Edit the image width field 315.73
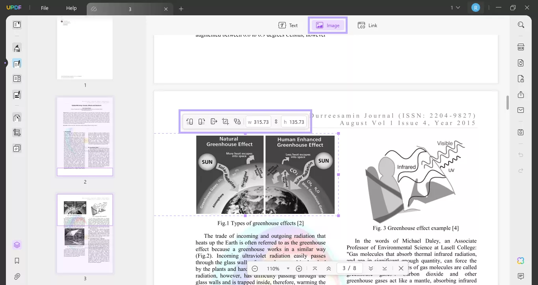This screenshot has height=285, width=538. (258, 122)
